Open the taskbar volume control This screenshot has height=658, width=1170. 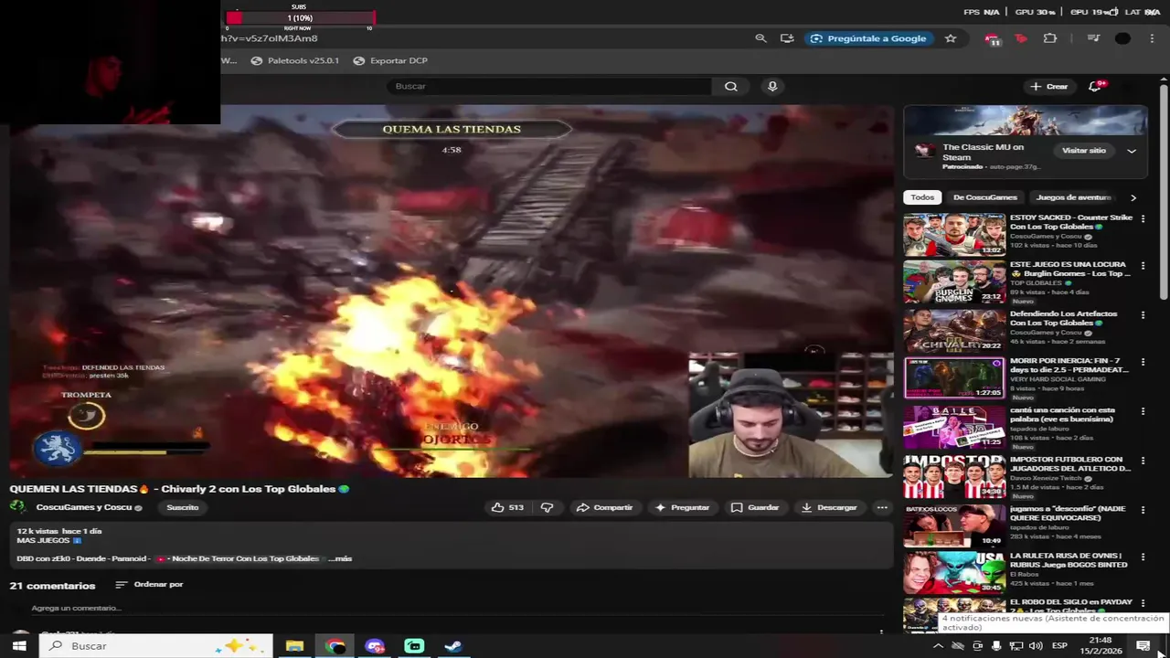click(x=1036, y=646)
